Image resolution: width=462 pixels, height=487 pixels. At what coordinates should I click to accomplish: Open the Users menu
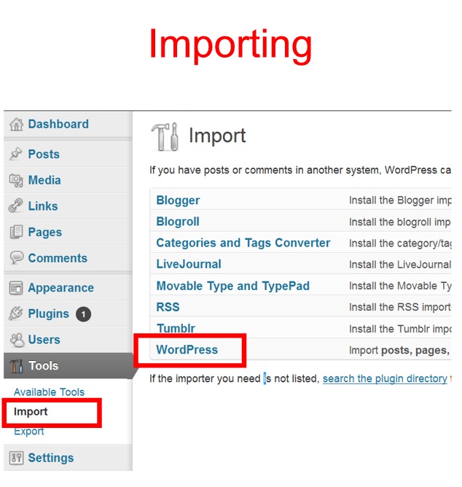(x=44, y=340)
